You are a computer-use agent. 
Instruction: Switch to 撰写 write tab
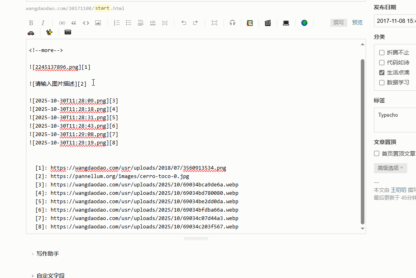(338, 22)
